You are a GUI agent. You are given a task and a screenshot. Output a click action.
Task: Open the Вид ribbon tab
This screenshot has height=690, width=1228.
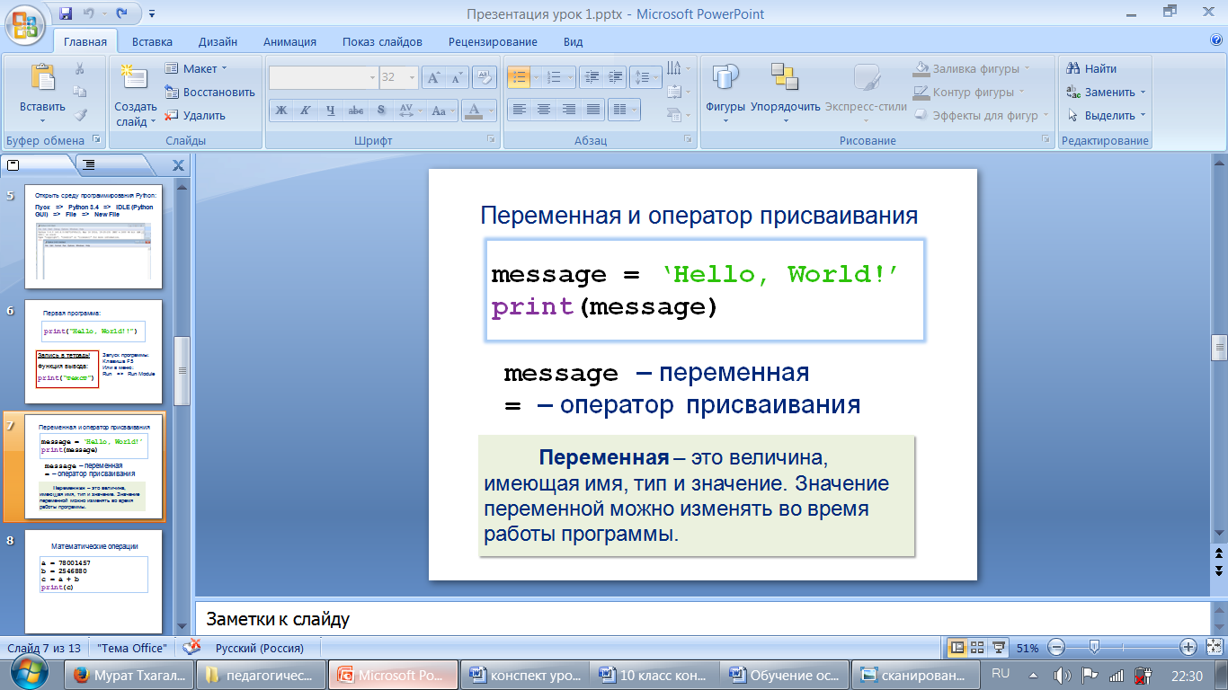tap(574, 41)
